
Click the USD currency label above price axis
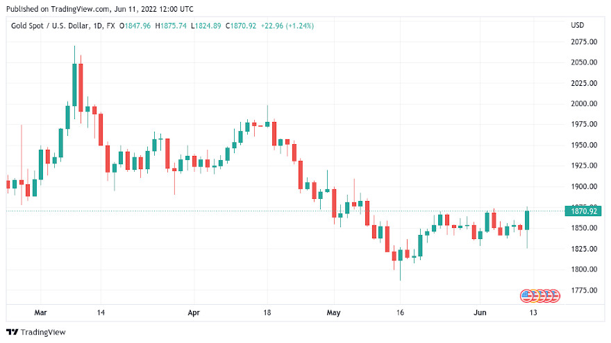[x=578, y=26]
